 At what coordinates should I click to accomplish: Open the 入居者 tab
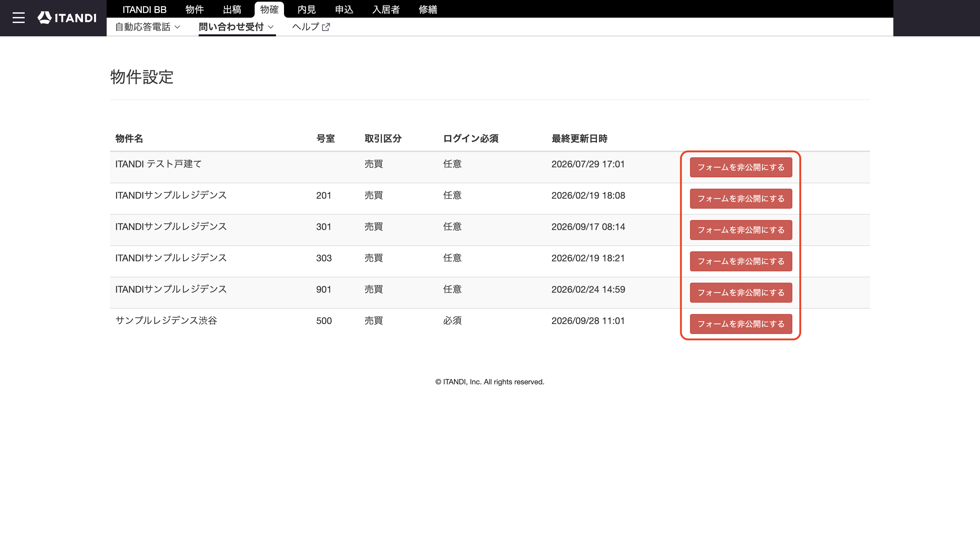[386, 10]
